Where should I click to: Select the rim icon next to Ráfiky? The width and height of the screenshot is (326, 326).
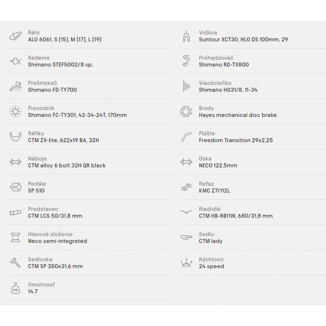(15, 137)
